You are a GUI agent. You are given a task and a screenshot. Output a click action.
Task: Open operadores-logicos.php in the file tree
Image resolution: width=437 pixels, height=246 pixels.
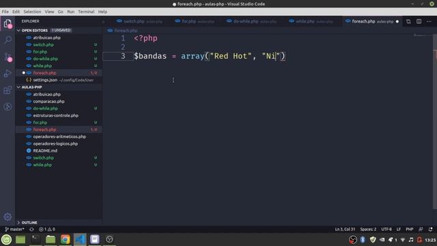point(59,143)
